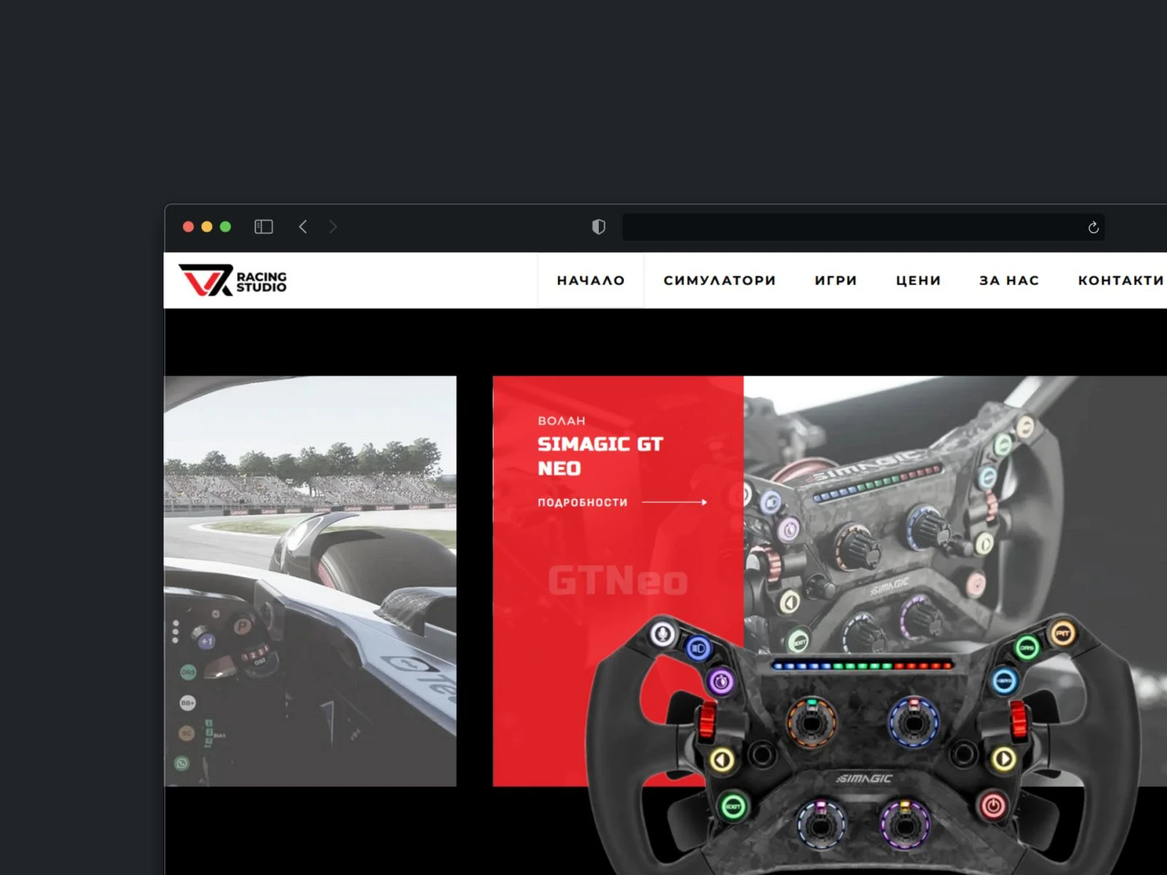Screen dimensions: 1167x875
Task: Open the VR Racing Studio logo
Action: [233, 281]
